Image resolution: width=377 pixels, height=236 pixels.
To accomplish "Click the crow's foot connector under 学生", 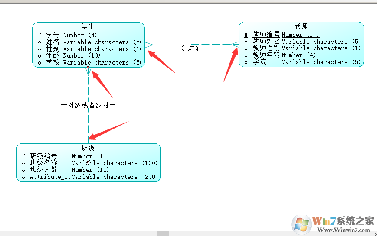I will click(x=88, y=71).
